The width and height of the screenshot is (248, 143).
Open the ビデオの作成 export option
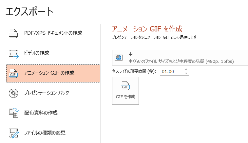37,53
